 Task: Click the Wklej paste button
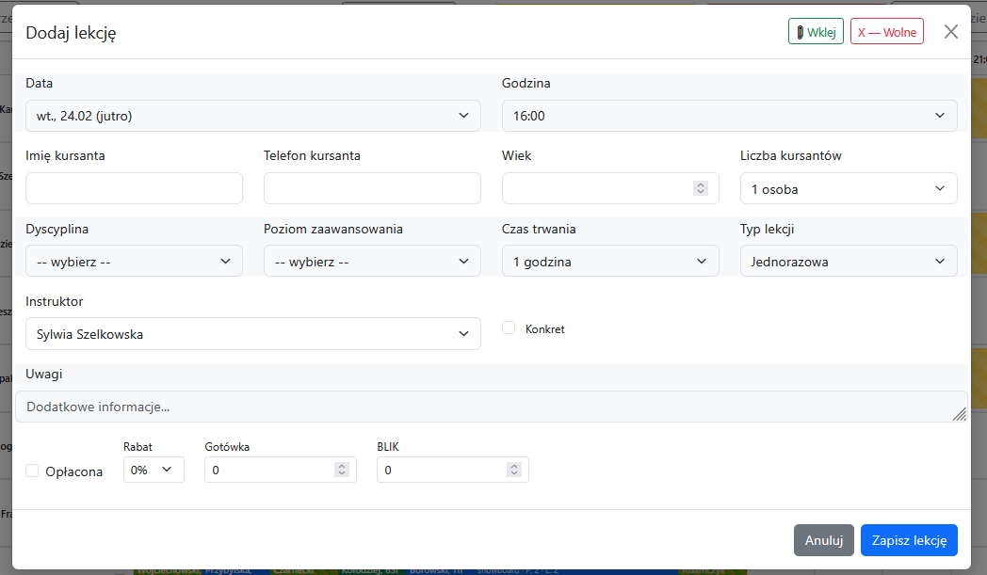816,32
